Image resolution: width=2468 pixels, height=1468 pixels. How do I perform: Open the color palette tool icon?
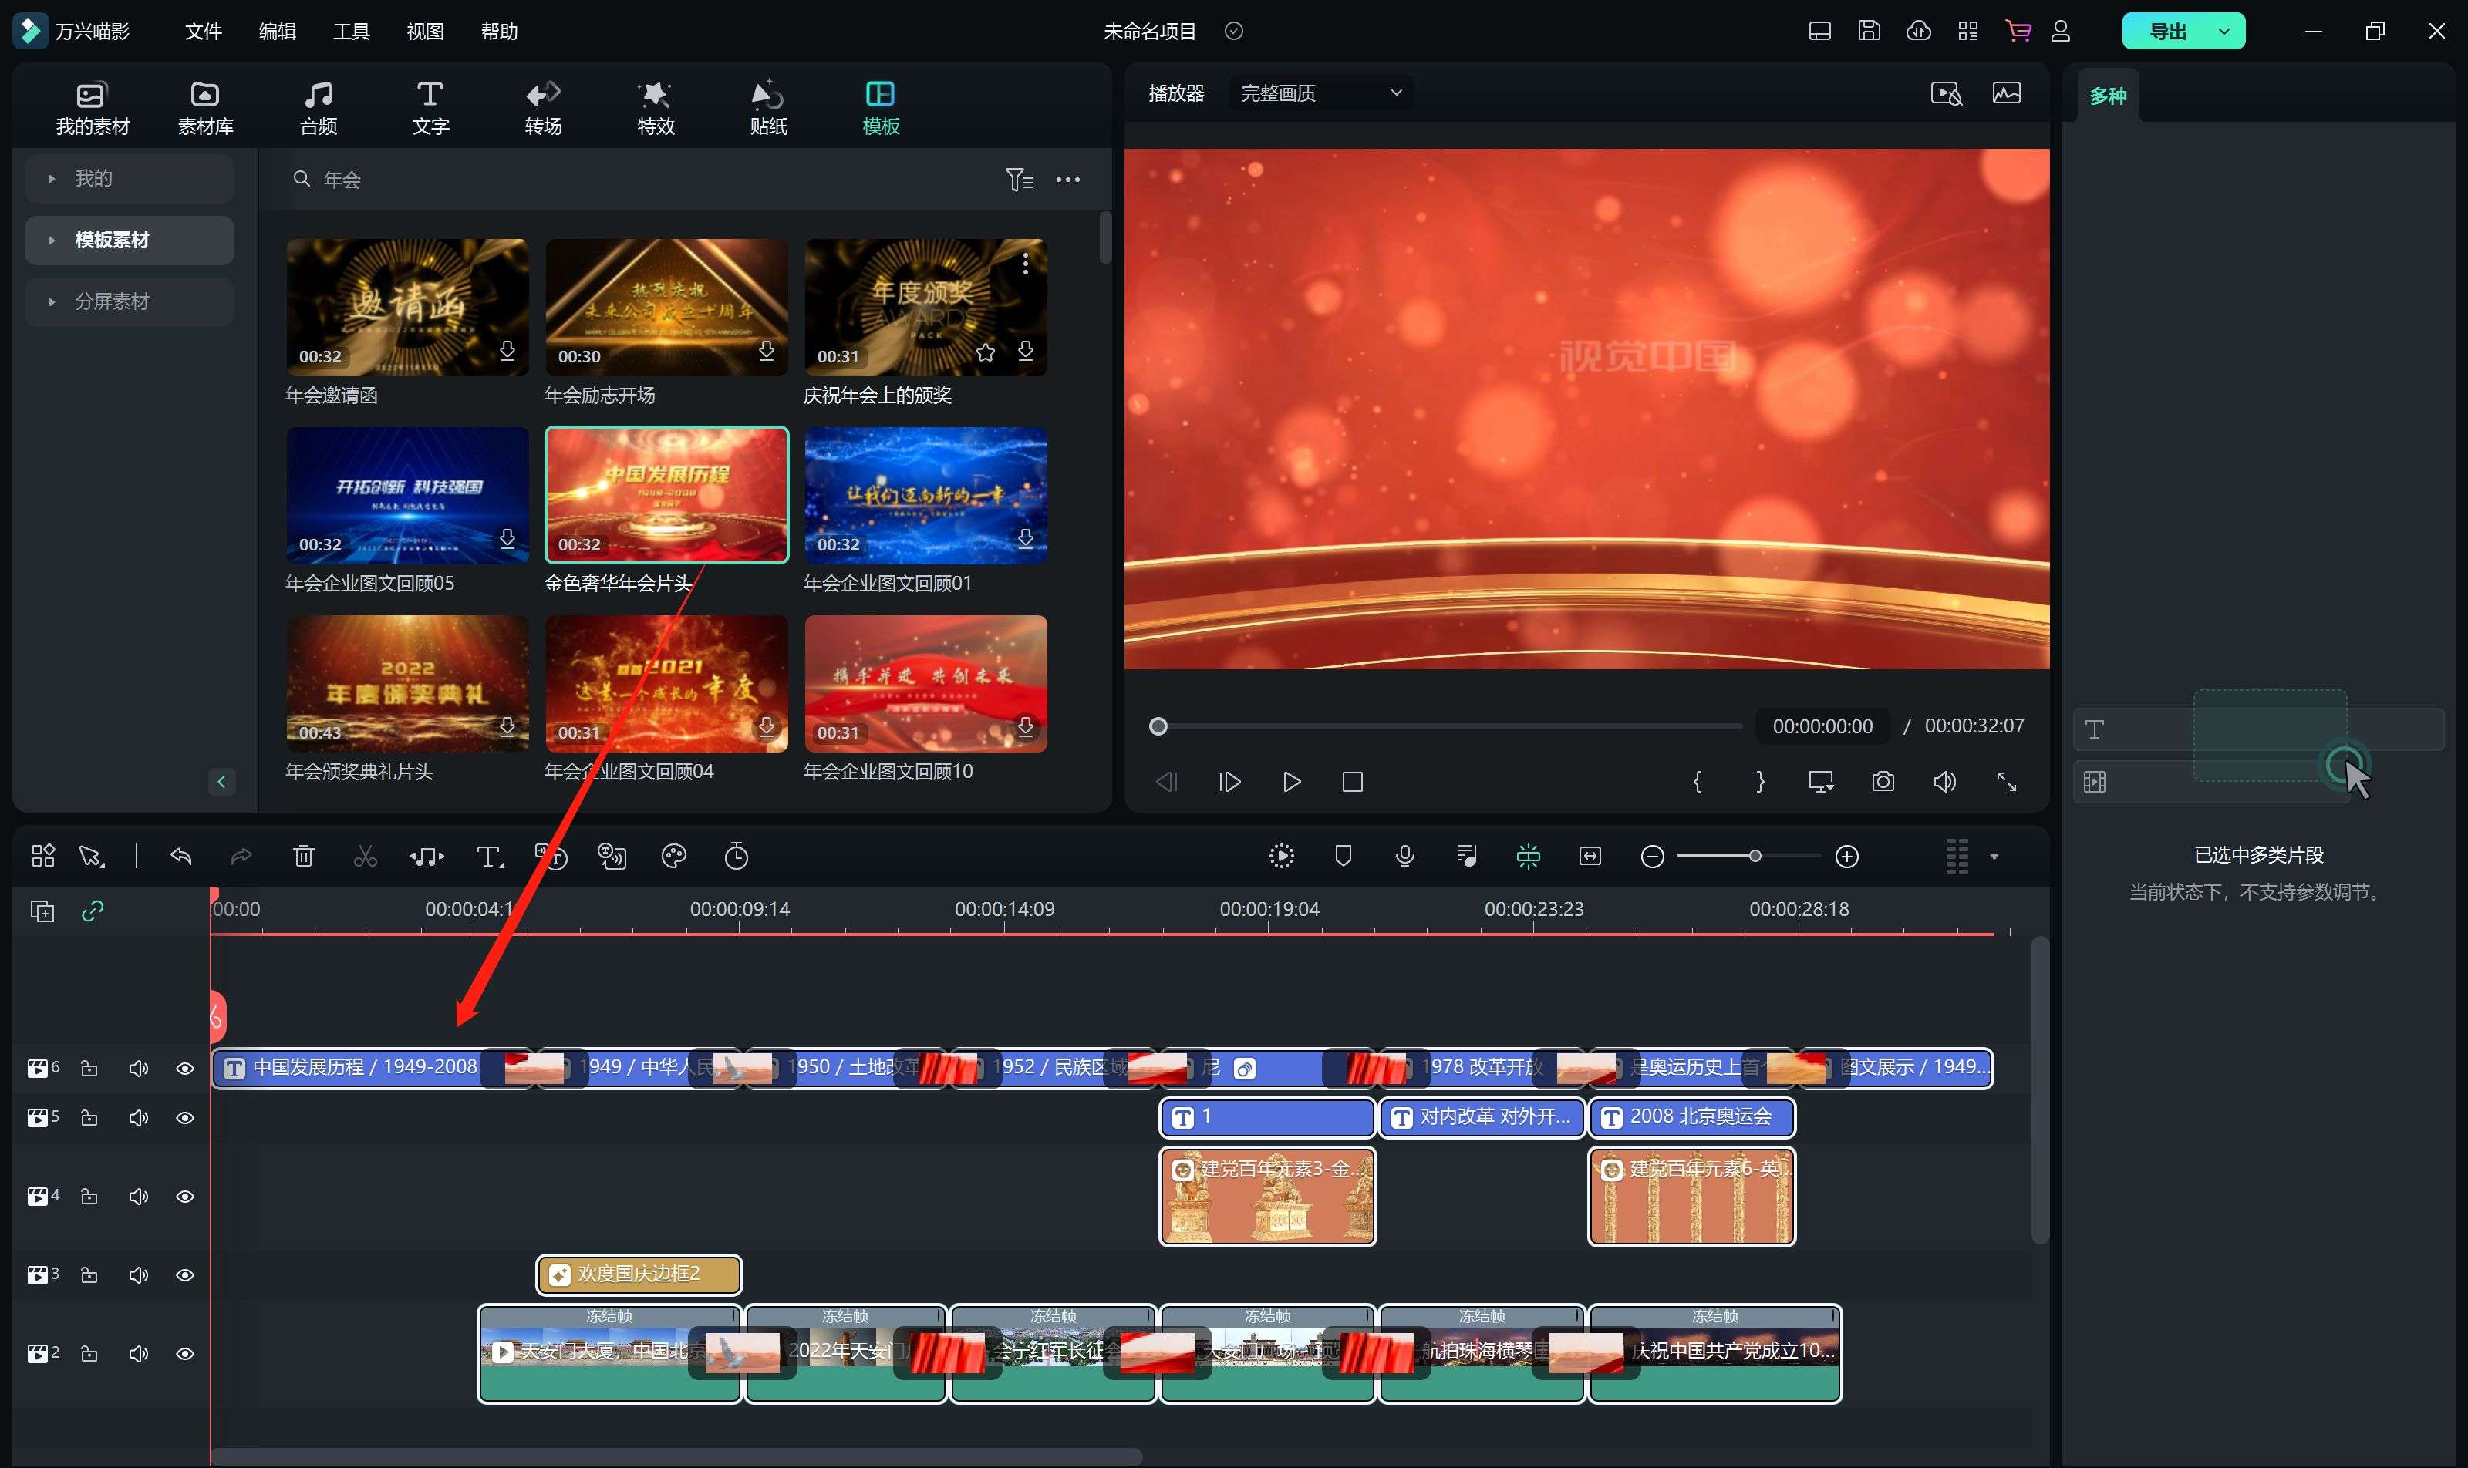click(674, 857)
